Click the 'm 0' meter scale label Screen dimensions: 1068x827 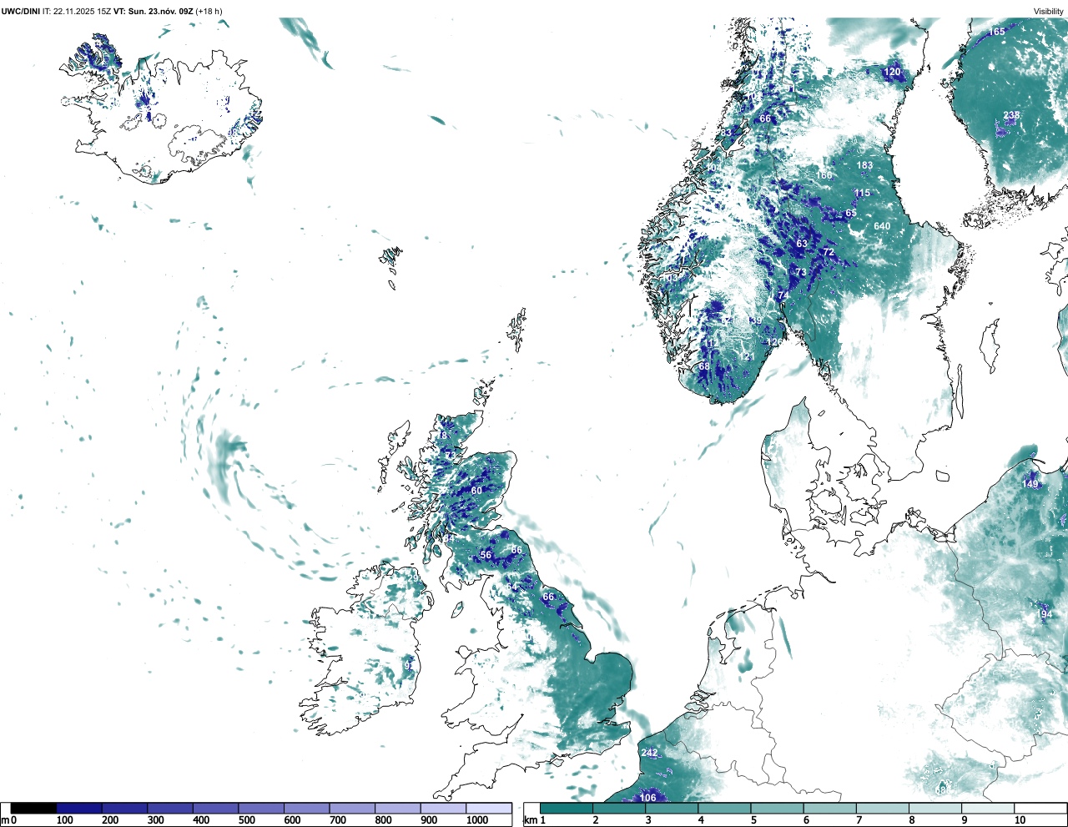pyautogui.click(x=9, y=820)
